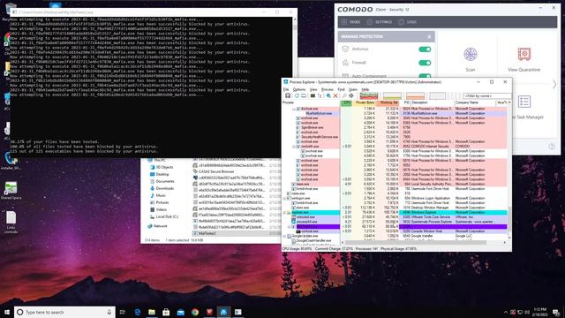Click the Filter by name field
The height and width of the screenshot is (318, 565).
coord(486,96)
